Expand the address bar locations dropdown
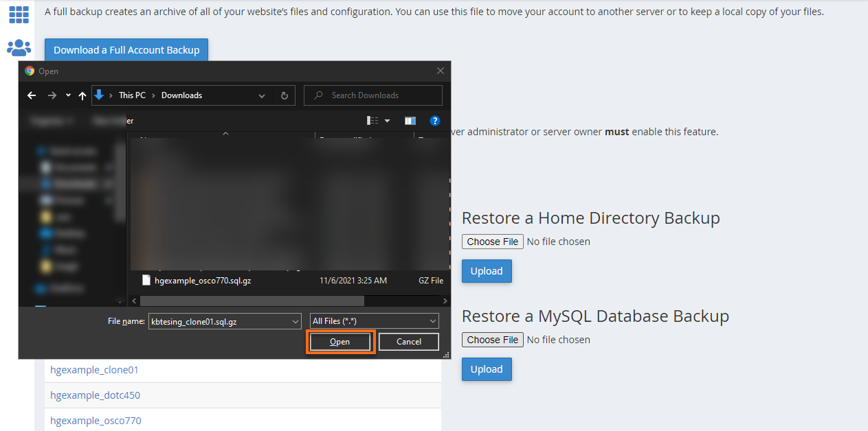 point(261,95)
